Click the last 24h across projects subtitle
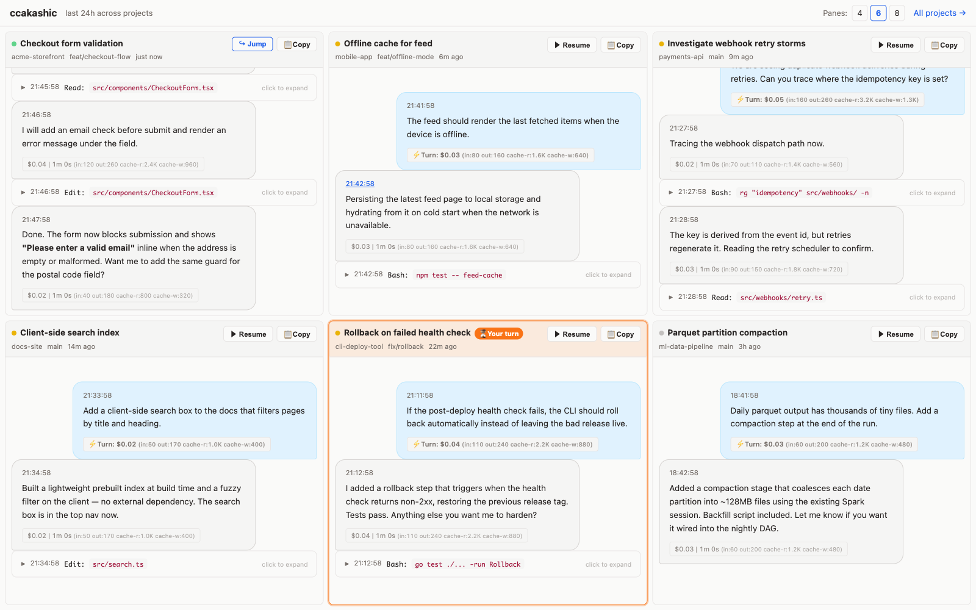Image resolution: width=976 pixels, height=610 pixels. [x=109, y=13]
